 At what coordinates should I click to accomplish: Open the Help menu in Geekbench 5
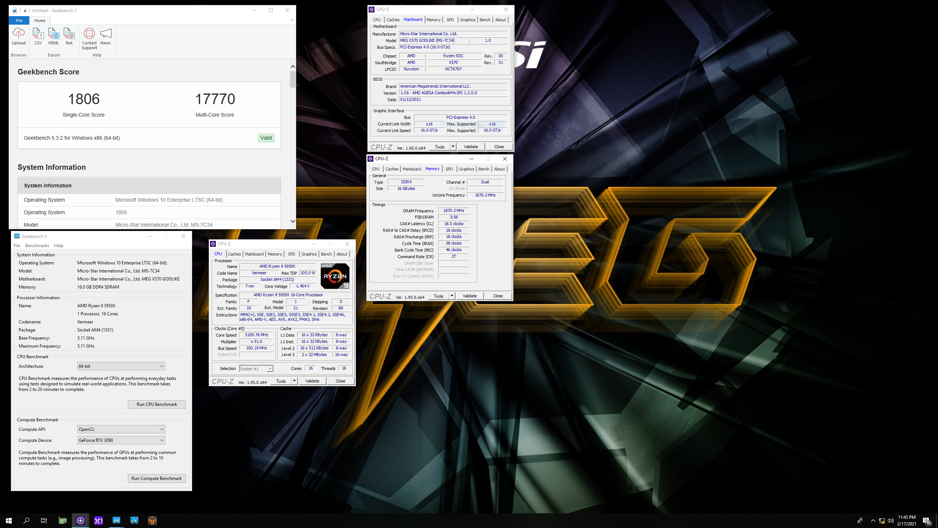[59, 246]
